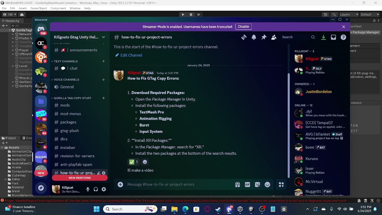Open Discord help question mark icon
This screenshot has width=382, height=215.
[344, 37]
